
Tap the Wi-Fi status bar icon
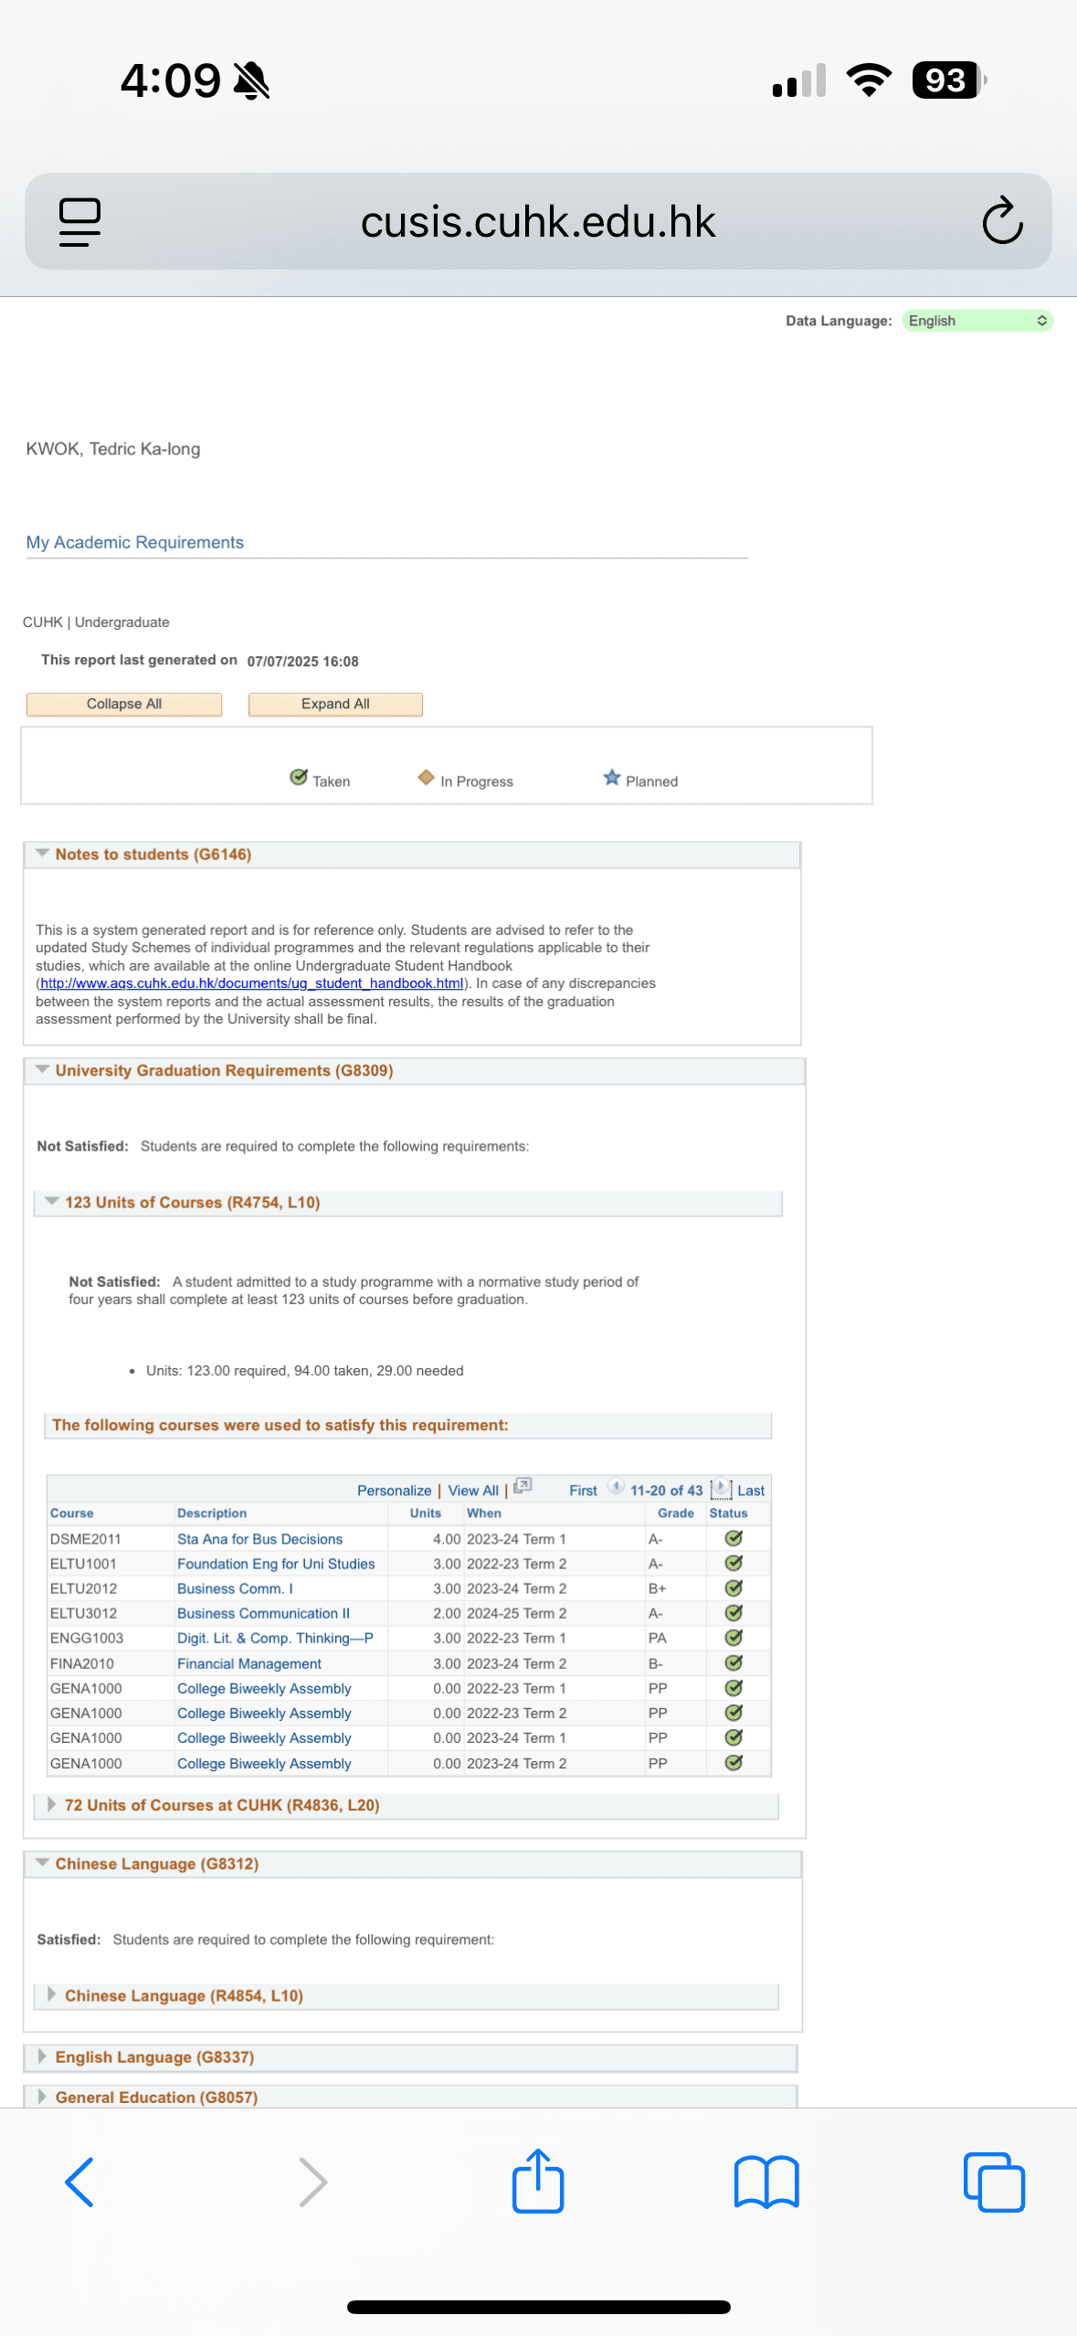[x=869, y=80]
